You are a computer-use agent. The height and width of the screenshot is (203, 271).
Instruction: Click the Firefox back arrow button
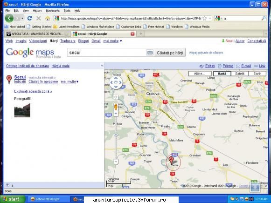point(9,18)
